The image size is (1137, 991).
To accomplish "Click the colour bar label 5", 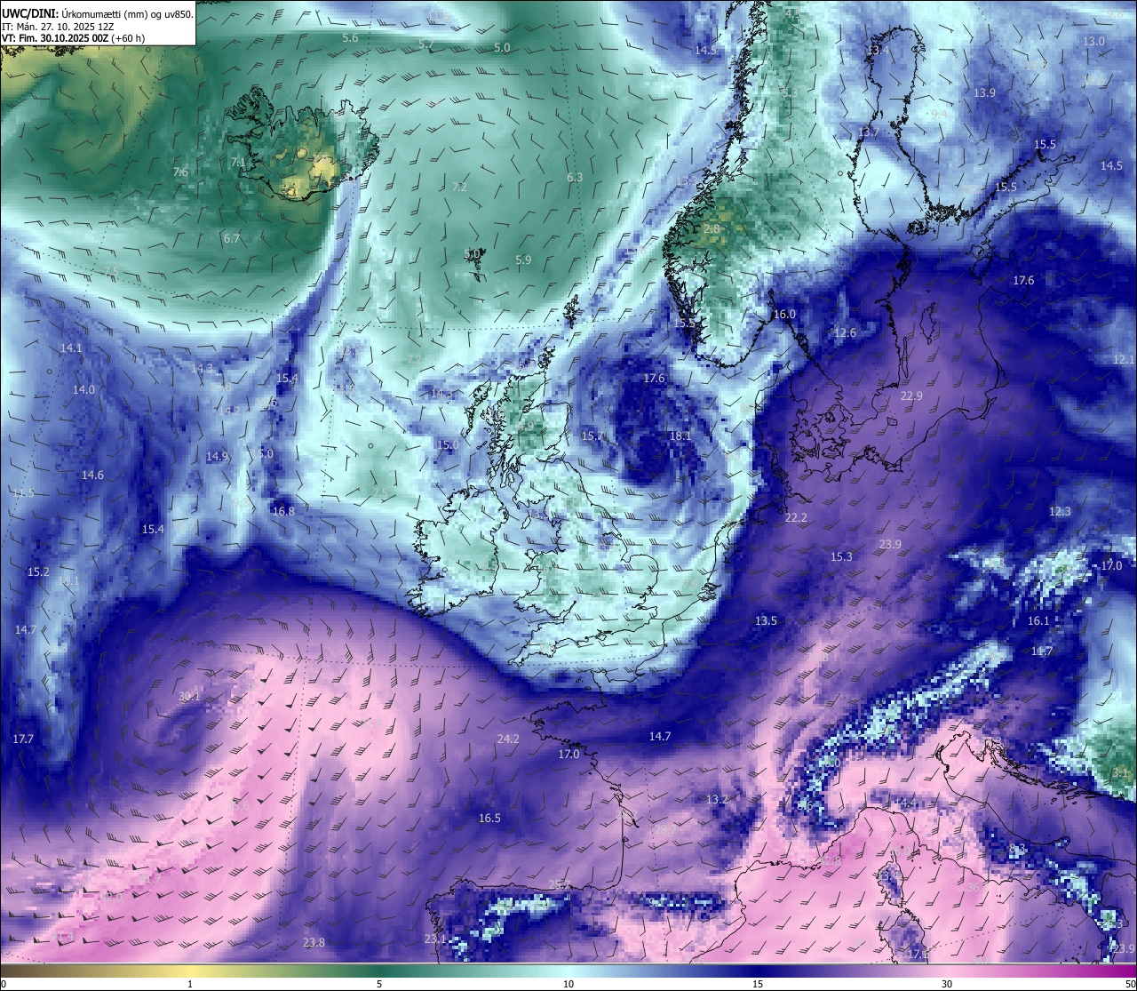I will pos(379,984).
